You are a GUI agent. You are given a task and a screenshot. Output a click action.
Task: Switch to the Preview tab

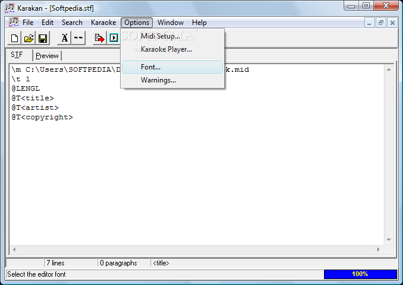coord(47,56)
